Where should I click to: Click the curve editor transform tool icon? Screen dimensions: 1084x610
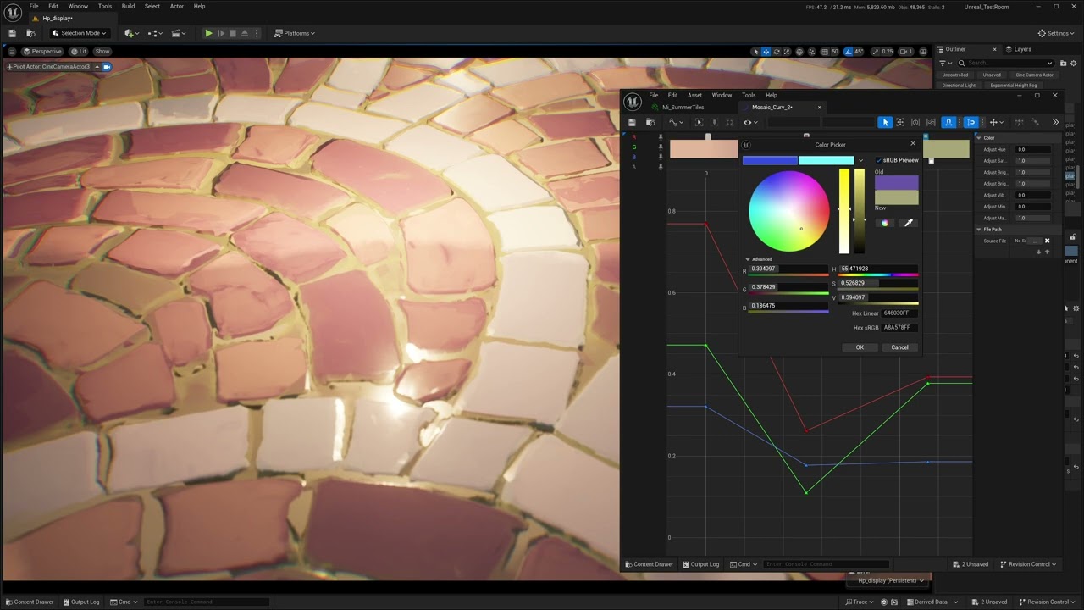pyautogui.click(x=900, y=122)
